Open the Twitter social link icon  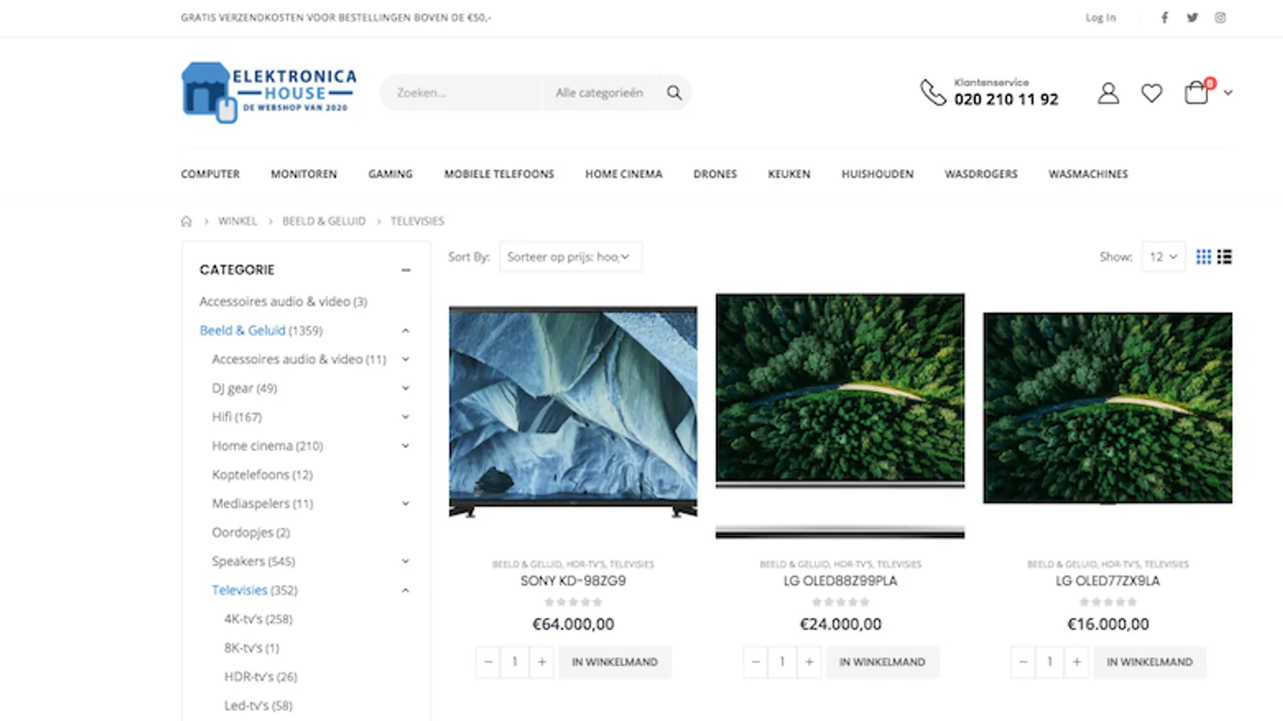pos(1192,18)
